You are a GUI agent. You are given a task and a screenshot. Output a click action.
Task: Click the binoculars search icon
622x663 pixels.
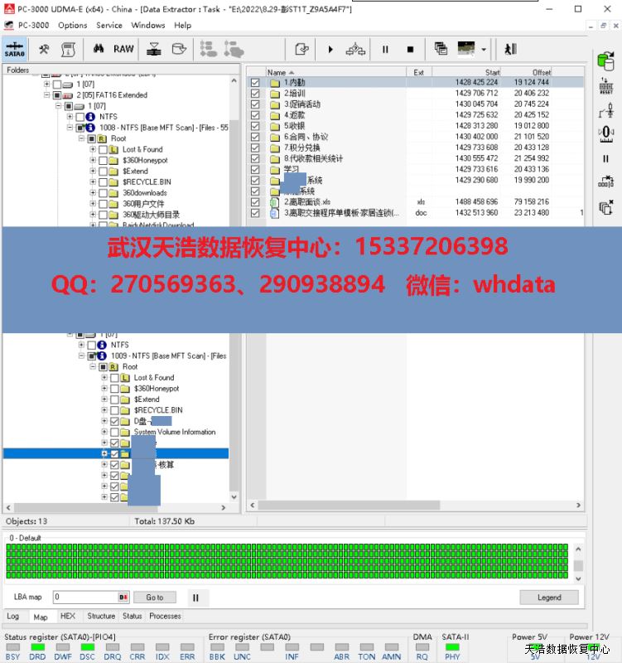coord(93,50)
